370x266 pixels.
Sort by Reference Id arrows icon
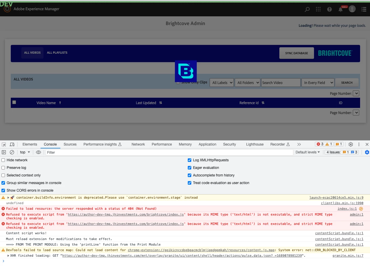263,103
